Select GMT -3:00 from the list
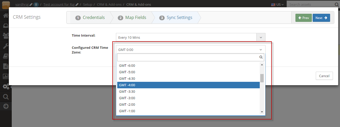 pos(188,98)
